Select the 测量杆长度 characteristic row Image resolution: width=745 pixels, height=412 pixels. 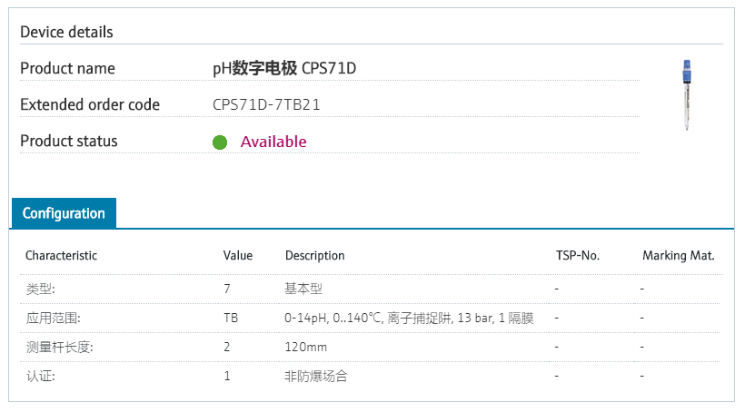point(59,347)
